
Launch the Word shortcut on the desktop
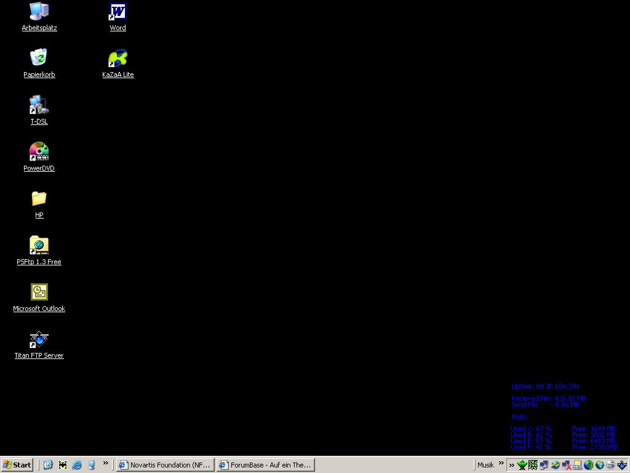(118, 17)
